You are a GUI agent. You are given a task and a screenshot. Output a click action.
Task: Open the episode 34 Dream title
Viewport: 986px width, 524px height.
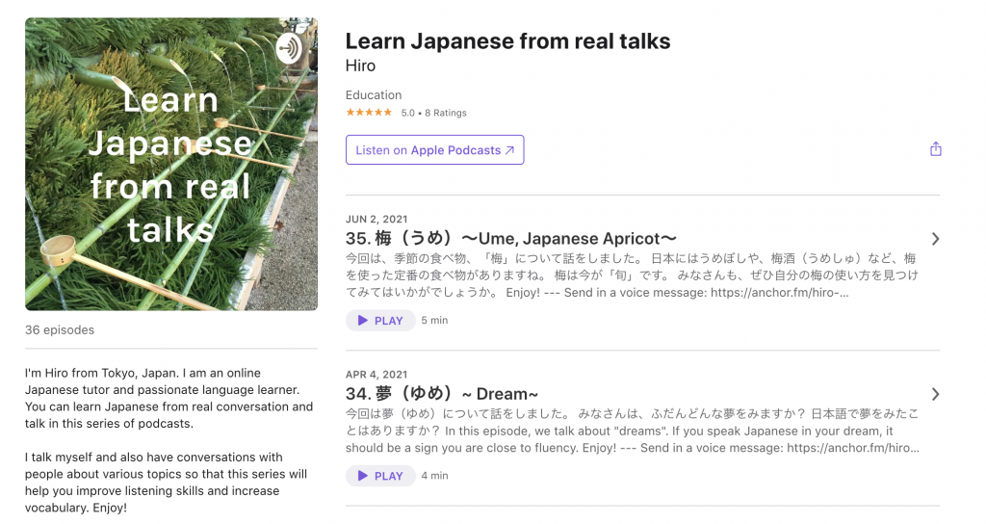pos(441,393)
